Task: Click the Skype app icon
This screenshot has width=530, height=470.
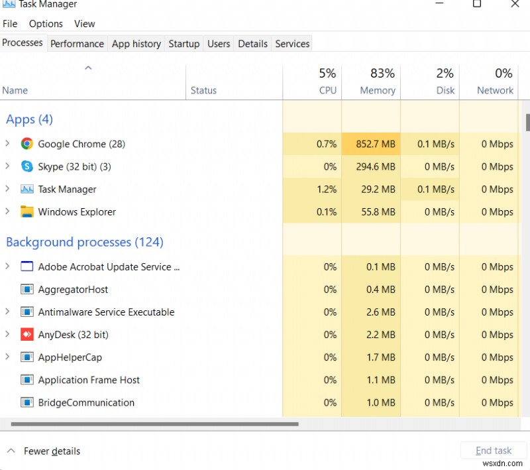Action: point(26,166)
